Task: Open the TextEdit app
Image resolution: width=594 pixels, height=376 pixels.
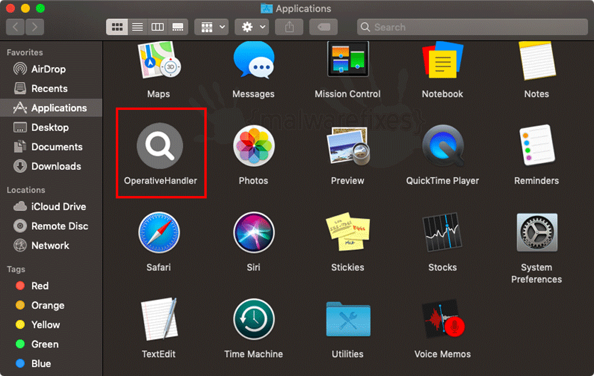Action: click(159, 319)
